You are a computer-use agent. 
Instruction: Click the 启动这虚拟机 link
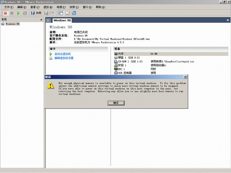coord(63,54)
